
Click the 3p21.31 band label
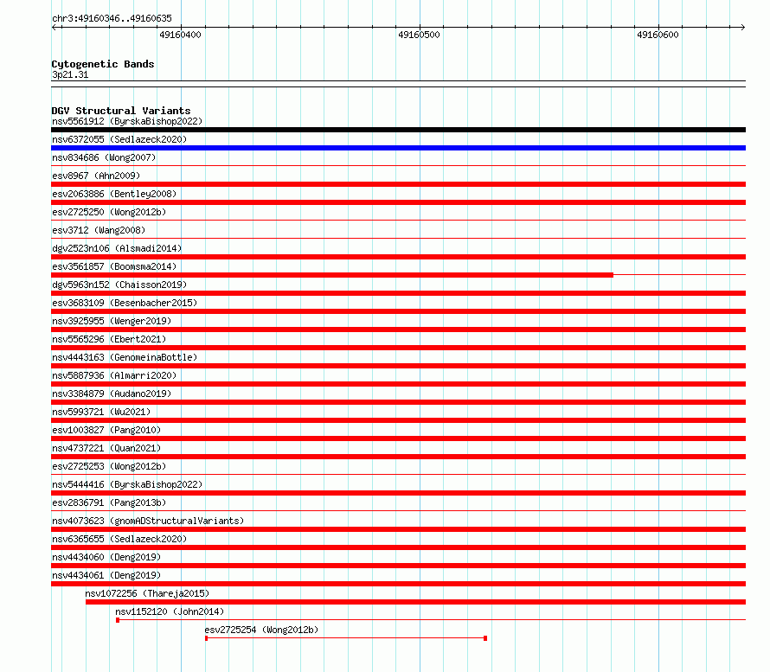70,74
